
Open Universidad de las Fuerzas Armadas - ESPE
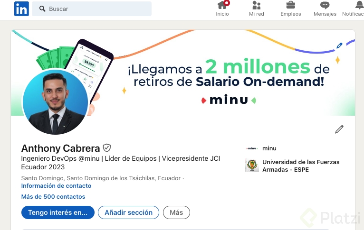click(x=293, y=166)
